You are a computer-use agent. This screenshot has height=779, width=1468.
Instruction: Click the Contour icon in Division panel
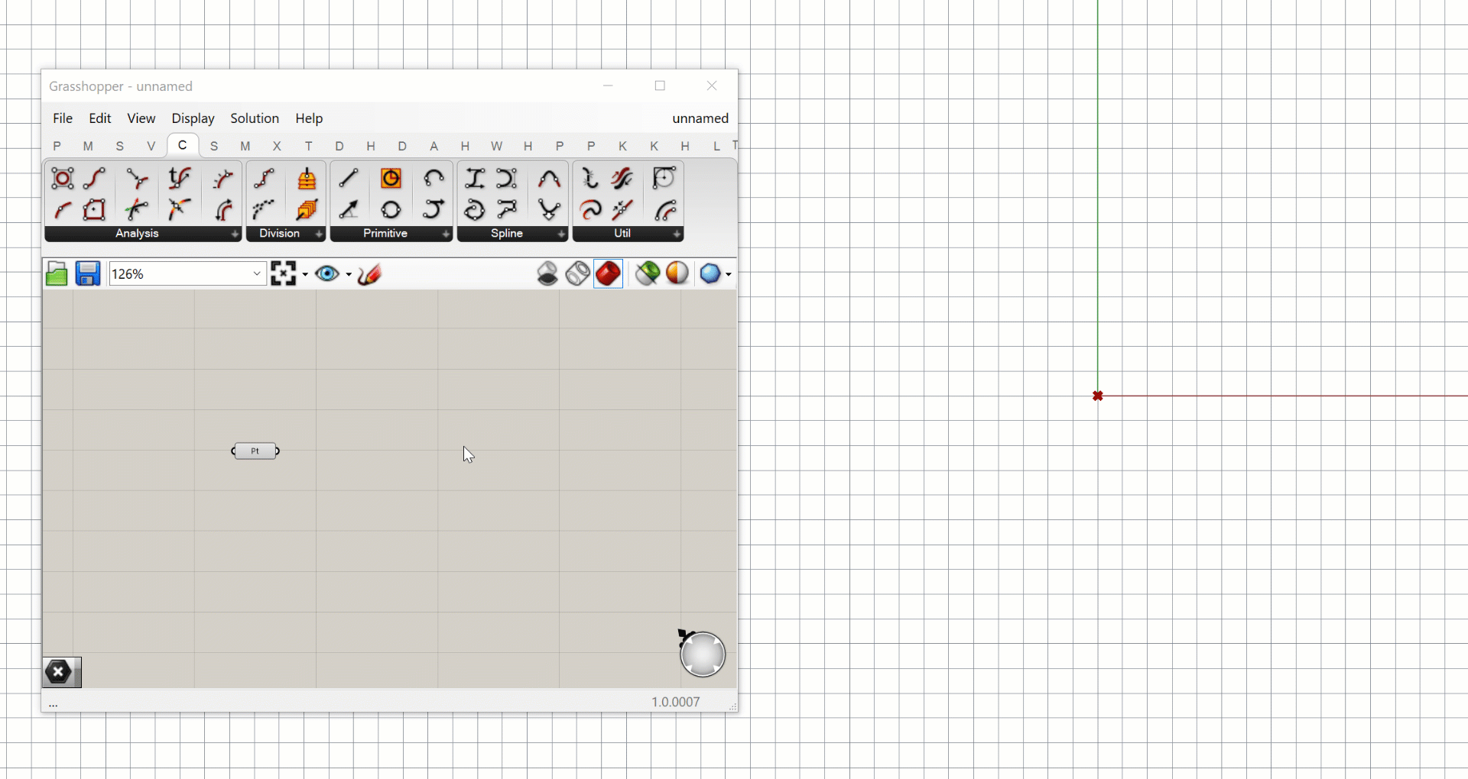coord(307,179)
